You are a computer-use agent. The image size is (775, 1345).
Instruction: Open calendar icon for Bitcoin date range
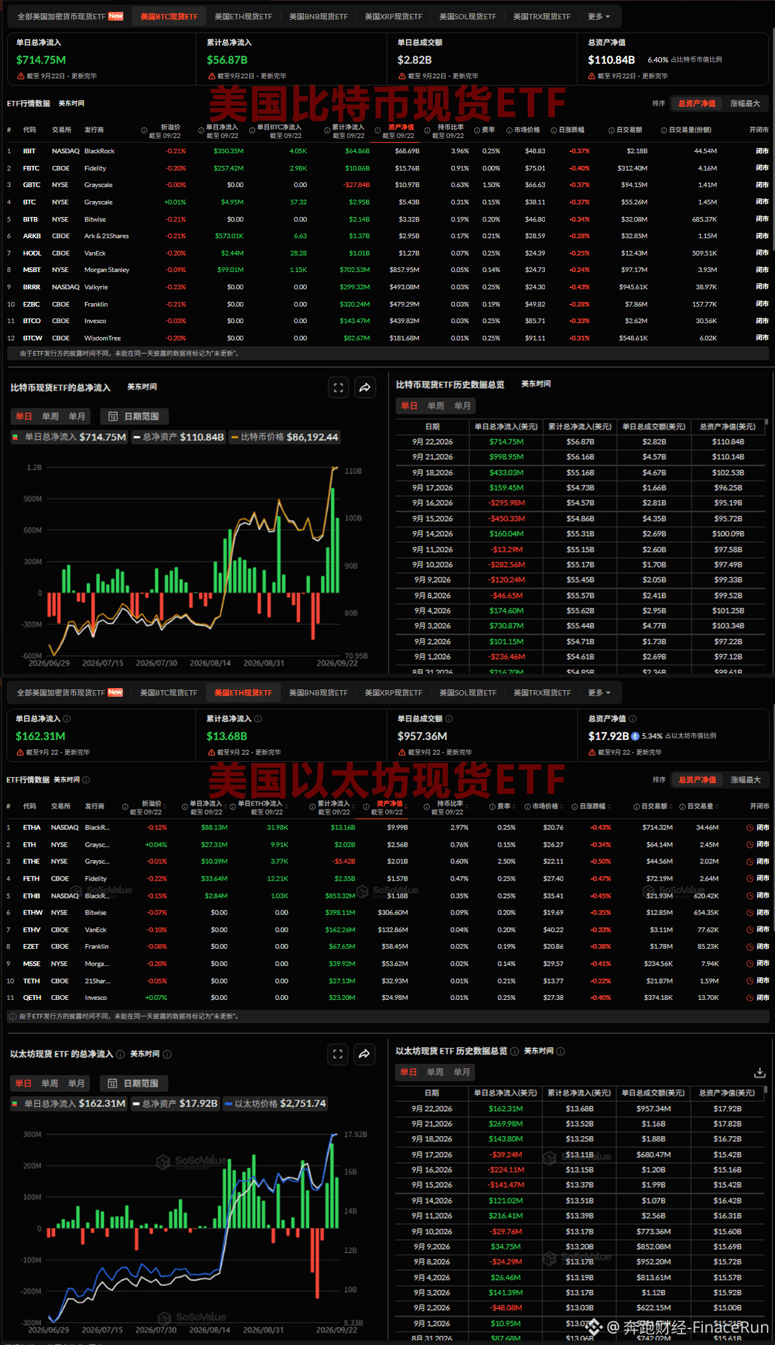pyautogui.click(x=113, y=417)
